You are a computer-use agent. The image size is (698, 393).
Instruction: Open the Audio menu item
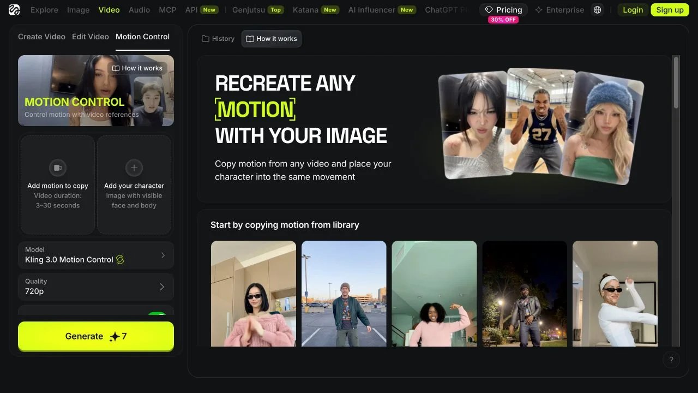pyautogui.click(x=139, y=10)
